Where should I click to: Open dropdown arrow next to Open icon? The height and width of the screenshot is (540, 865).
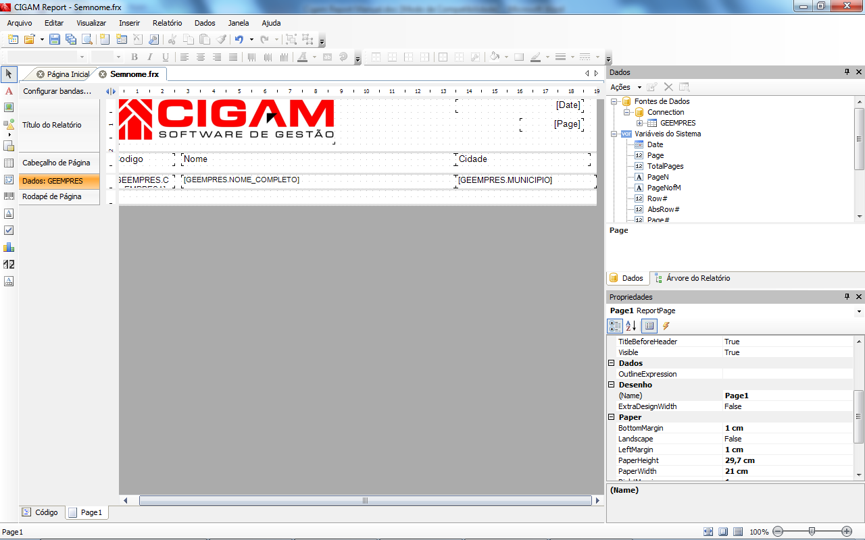click(x=42, y=39)
